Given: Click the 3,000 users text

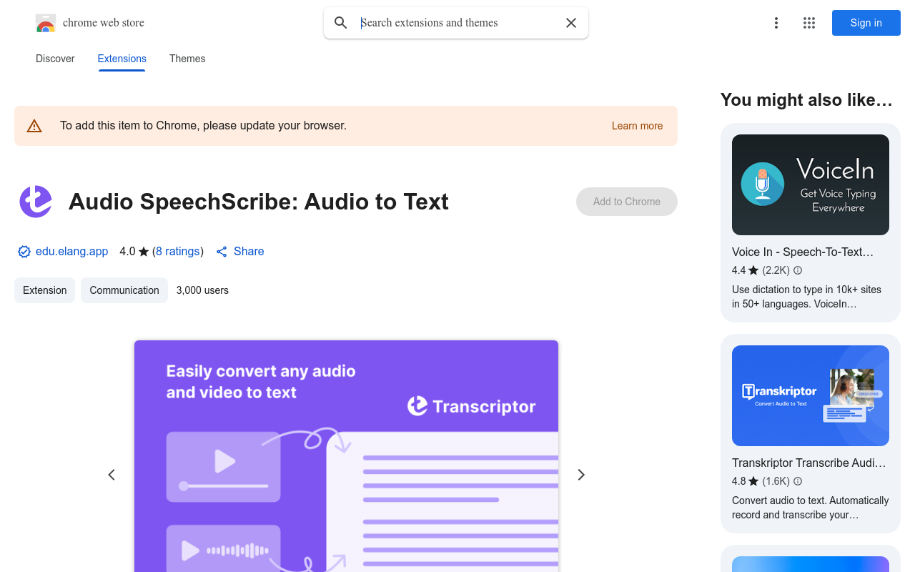Looking at the screenshot, I should pos(202,290).
